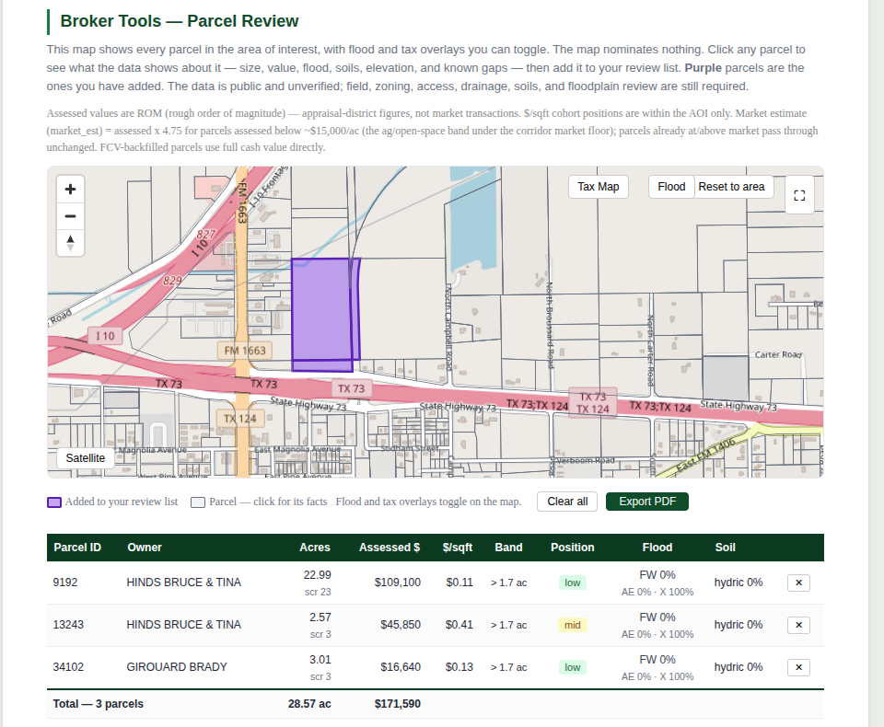Click the $/sqft column header
Image resolution: width=884 pixels, height=727 pixels.
[x=458, y=548]
